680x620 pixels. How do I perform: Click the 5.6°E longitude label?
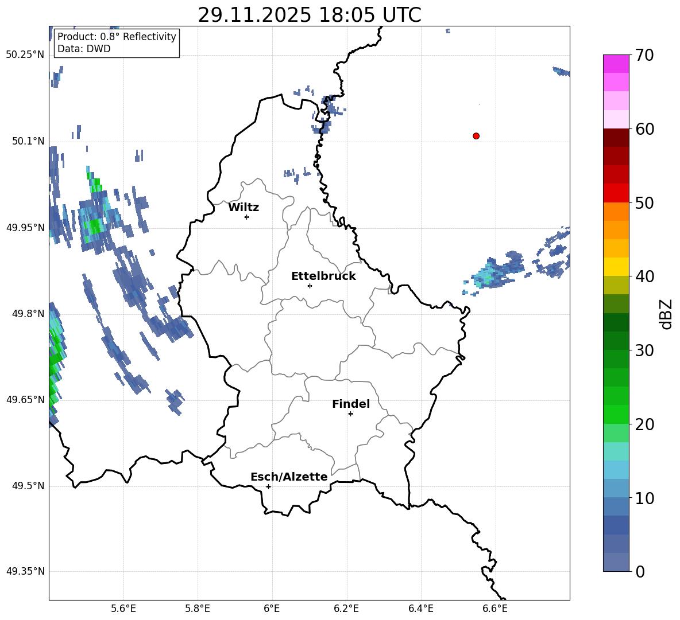(123, 609)
